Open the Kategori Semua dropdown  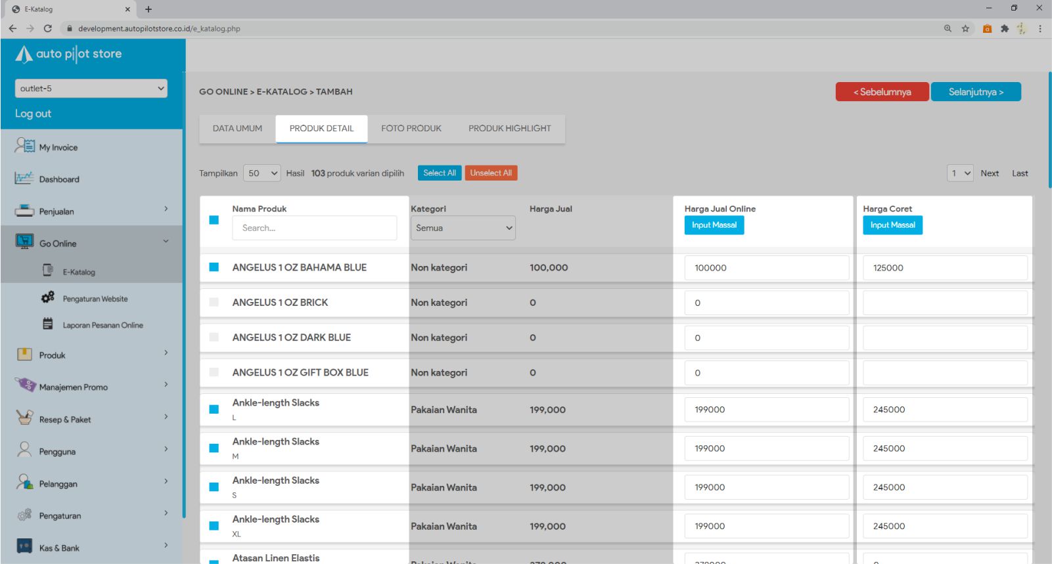463,228
